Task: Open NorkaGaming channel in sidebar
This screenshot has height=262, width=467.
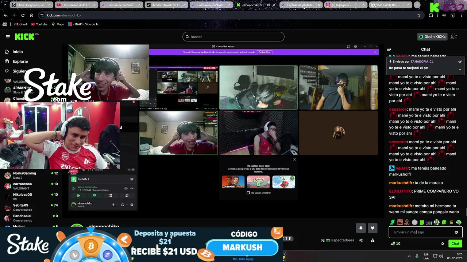Action: tap(31, 175)
